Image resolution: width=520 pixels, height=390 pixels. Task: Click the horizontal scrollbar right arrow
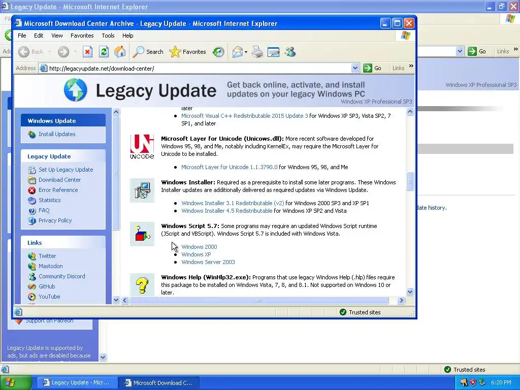click(x=401, y=301)
